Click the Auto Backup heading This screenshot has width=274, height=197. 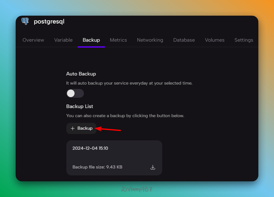[x=81, y=74]
